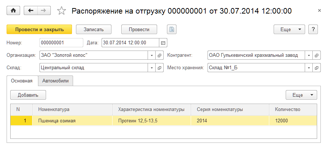Select the Пшеница озимая table row cell
This screenshot has width=327, height=148.
[x=72, y=121]
